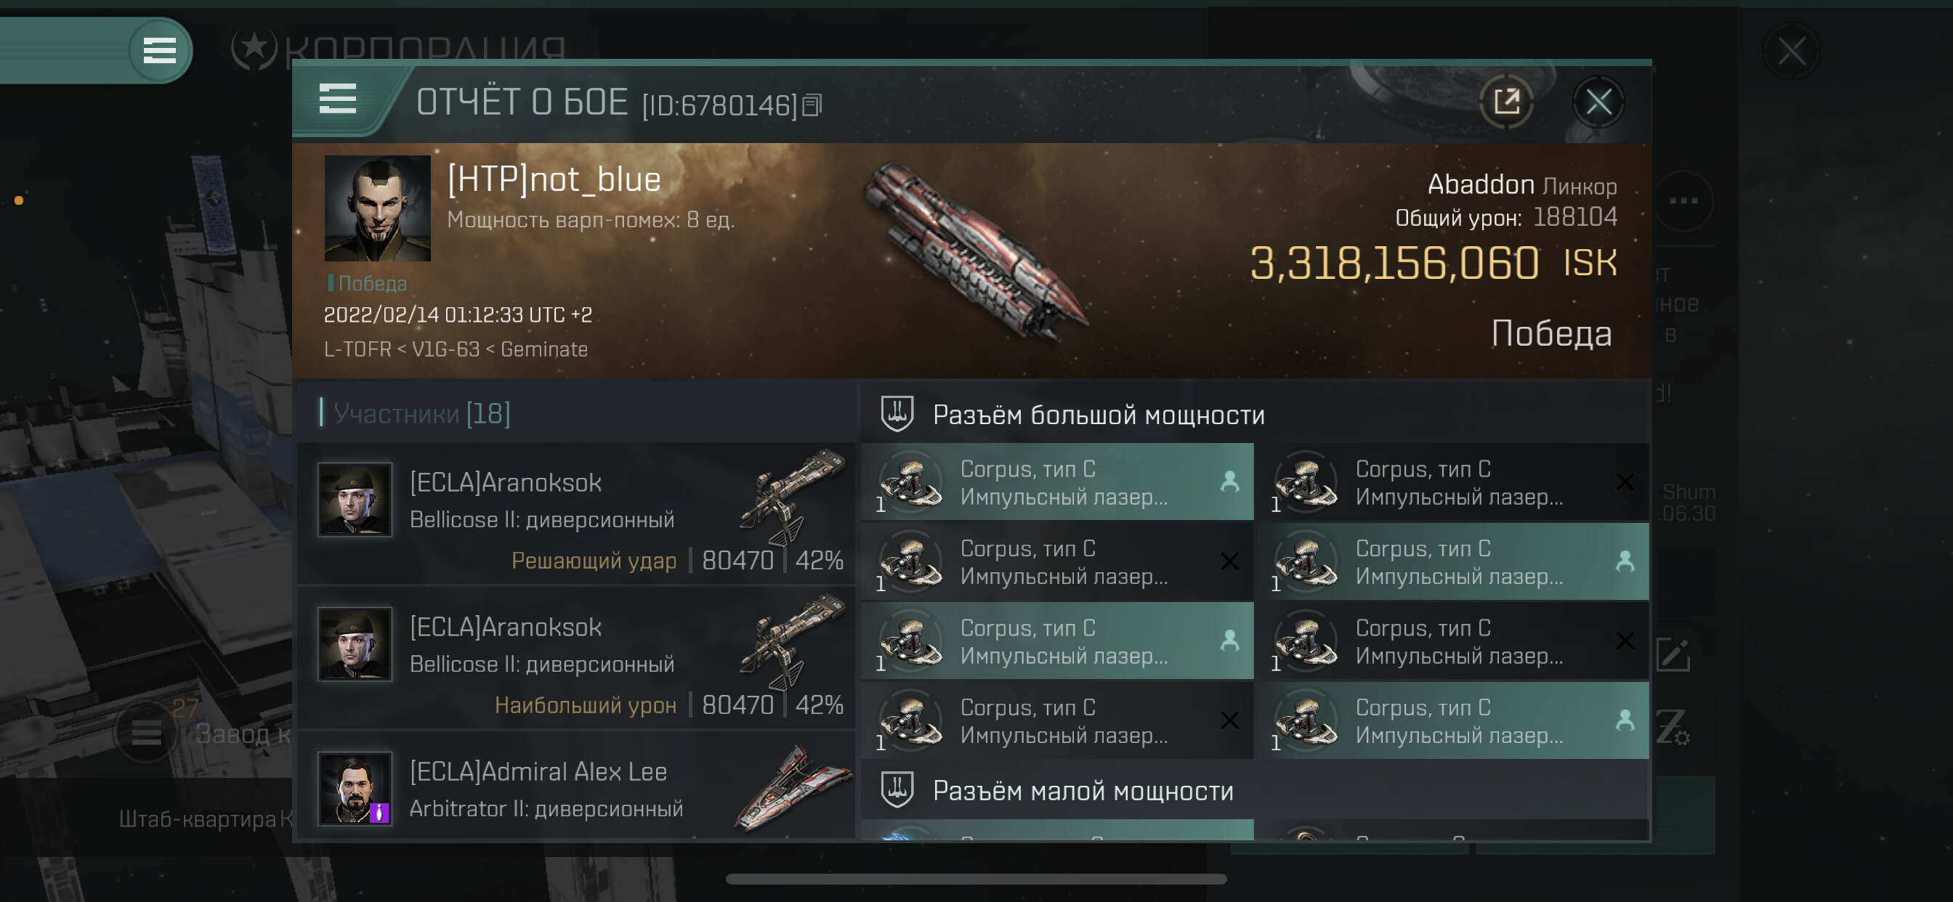Click the low power slot shield icon
1953x902 pixels.
click(897, 790)
